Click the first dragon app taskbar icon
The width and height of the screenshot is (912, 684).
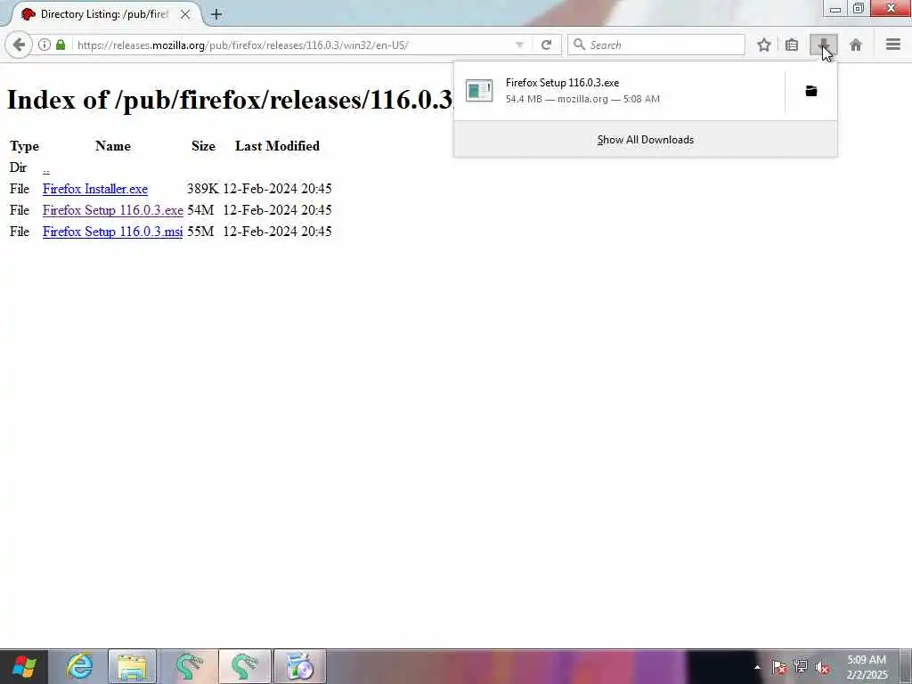(x=189, y=666)
